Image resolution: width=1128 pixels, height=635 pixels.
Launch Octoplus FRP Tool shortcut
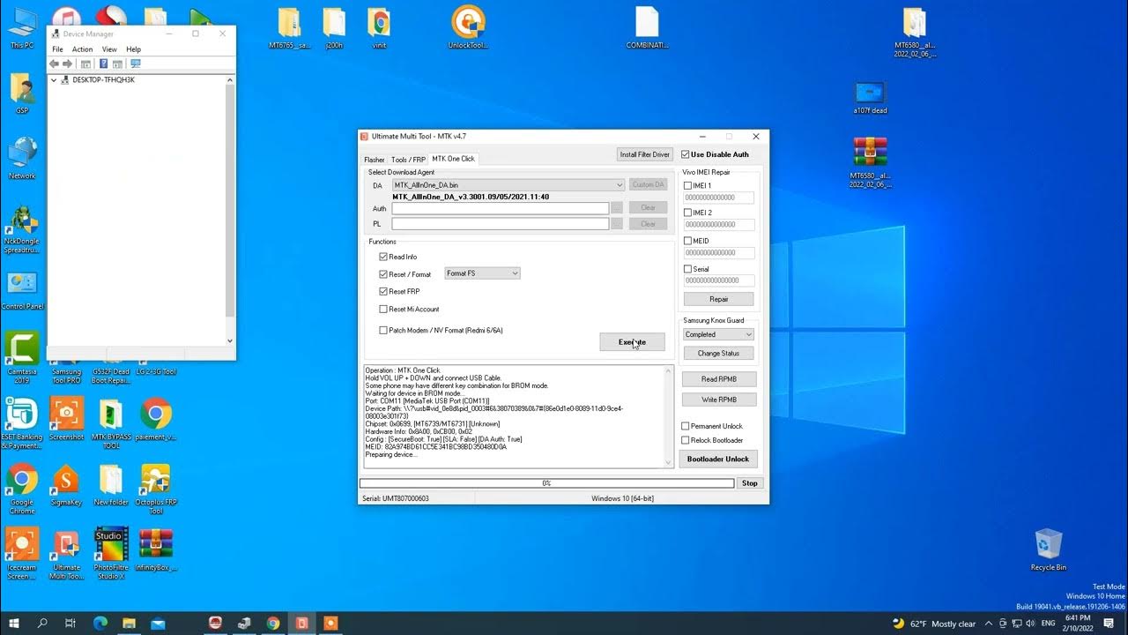click(156, 489)
